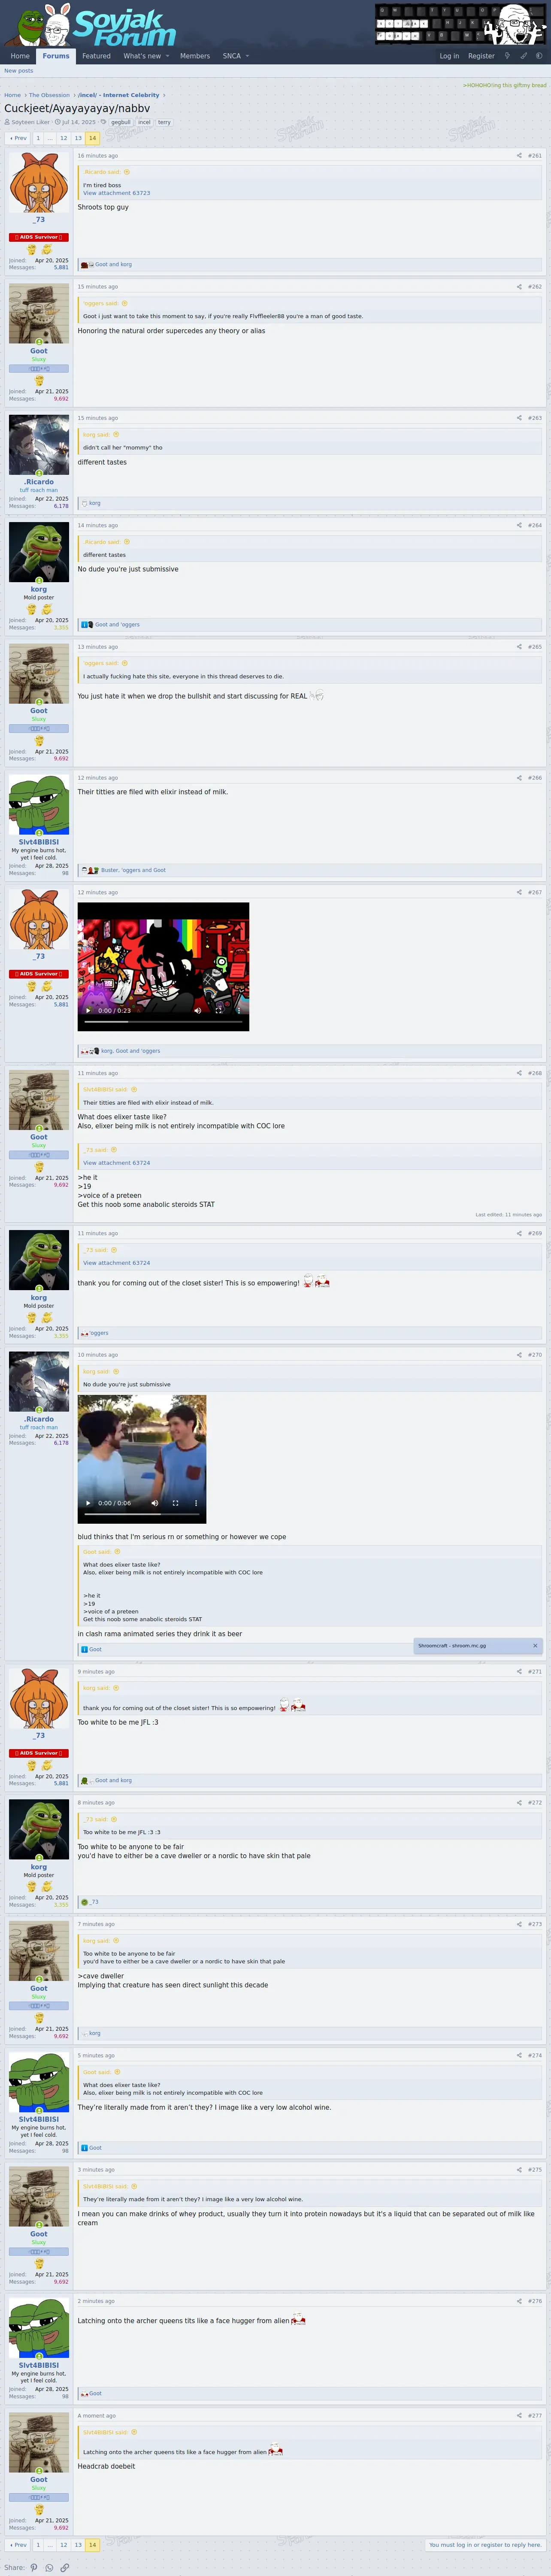Jump to quoted 'oggers post from post #262
551x2576 pixels.
coord(125,303)
